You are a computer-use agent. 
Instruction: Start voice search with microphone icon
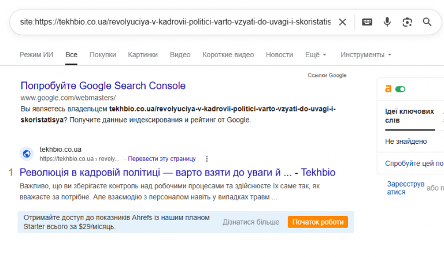coord(387,22)
